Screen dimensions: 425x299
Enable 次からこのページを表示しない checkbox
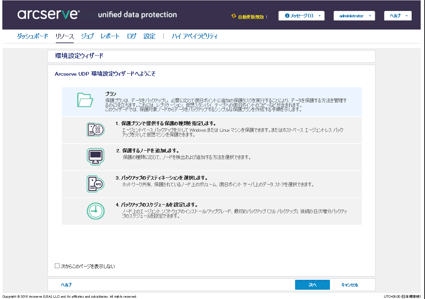point(57,266)
